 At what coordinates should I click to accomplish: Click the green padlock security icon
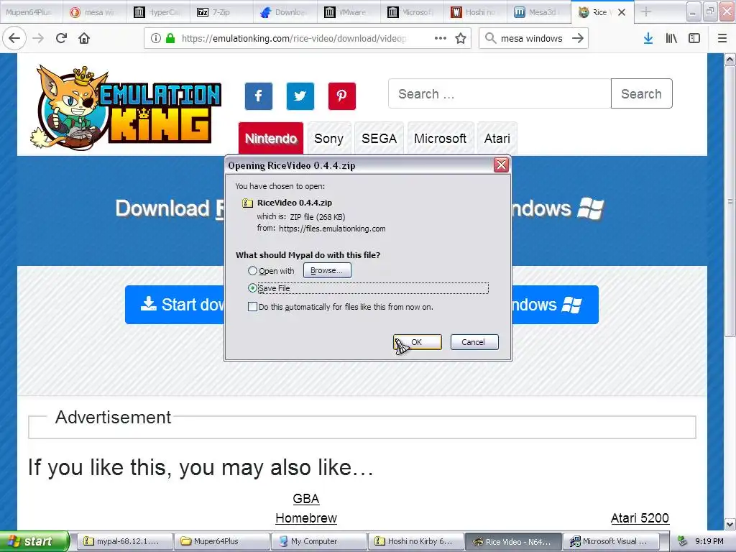click(170, 38)
